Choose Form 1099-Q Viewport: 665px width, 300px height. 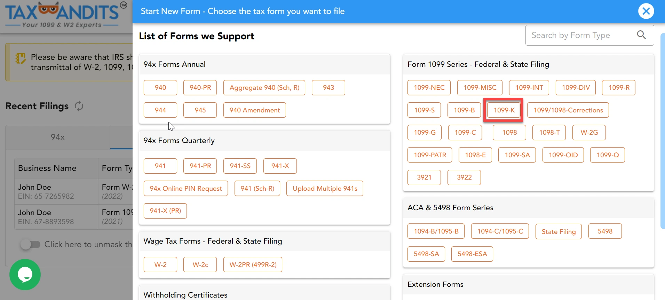pos(608,155)
